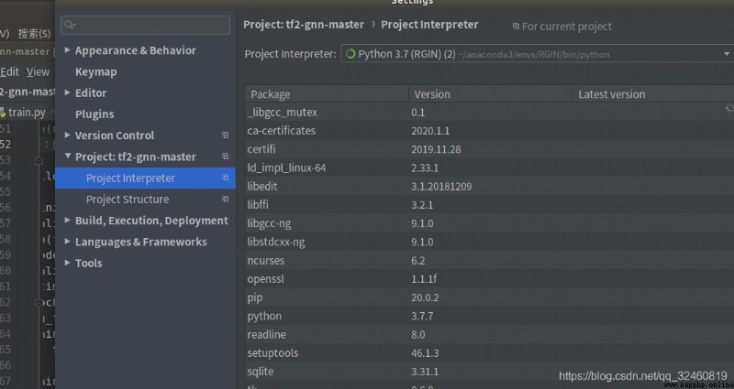Select the sqlite package row
Screen dimensions: 734x389
pos(489,372)
